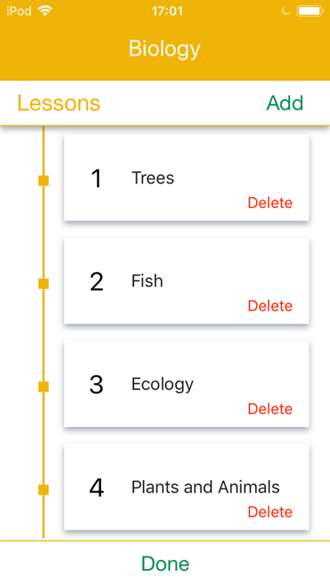Tap the Wi-Fi icon in status bar
The height and width of the screenshot is (586, 330).
coord(45,11)
